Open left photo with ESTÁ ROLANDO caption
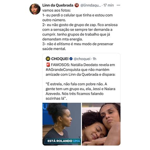 pyautogui.click(x=62, y=124)
